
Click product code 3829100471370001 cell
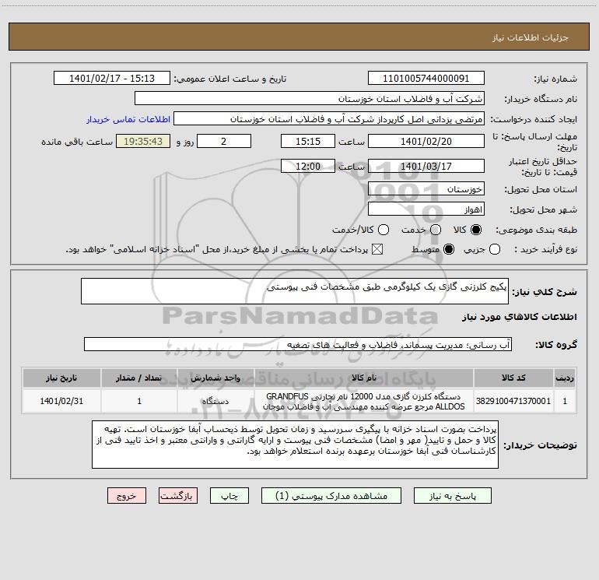click(x=513, y=401)
